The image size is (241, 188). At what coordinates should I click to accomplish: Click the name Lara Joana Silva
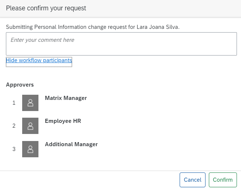point(157,27)
